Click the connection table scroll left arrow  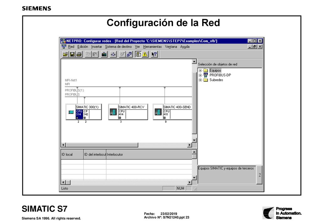coord(63,182)
